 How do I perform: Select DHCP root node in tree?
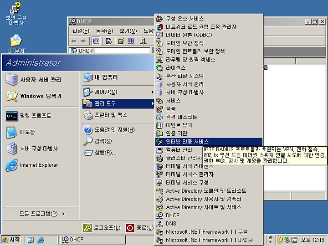[x=82, y=51]
